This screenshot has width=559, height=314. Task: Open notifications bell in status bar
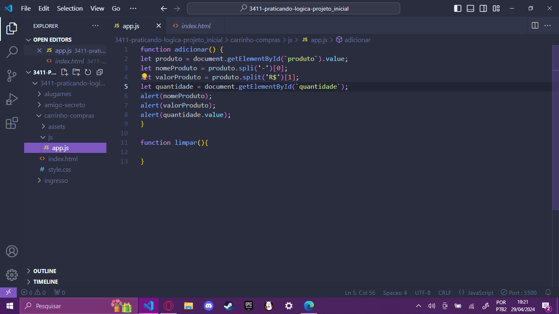[x=548, y=292]
